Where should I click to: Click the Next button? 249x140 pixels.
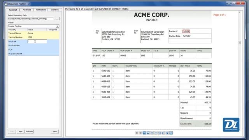click(x=21, y=131)
